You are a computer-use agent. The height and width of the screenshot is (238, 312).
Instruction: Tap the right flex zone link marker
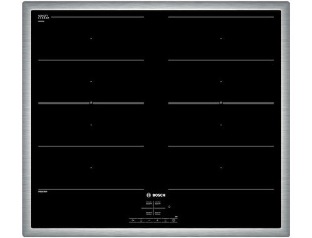(x=221, y=103)
